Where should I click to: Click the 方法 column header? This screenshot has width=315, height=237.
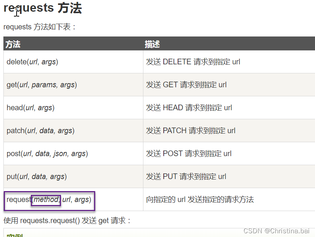pyautogui.click(x=13, y=44)
